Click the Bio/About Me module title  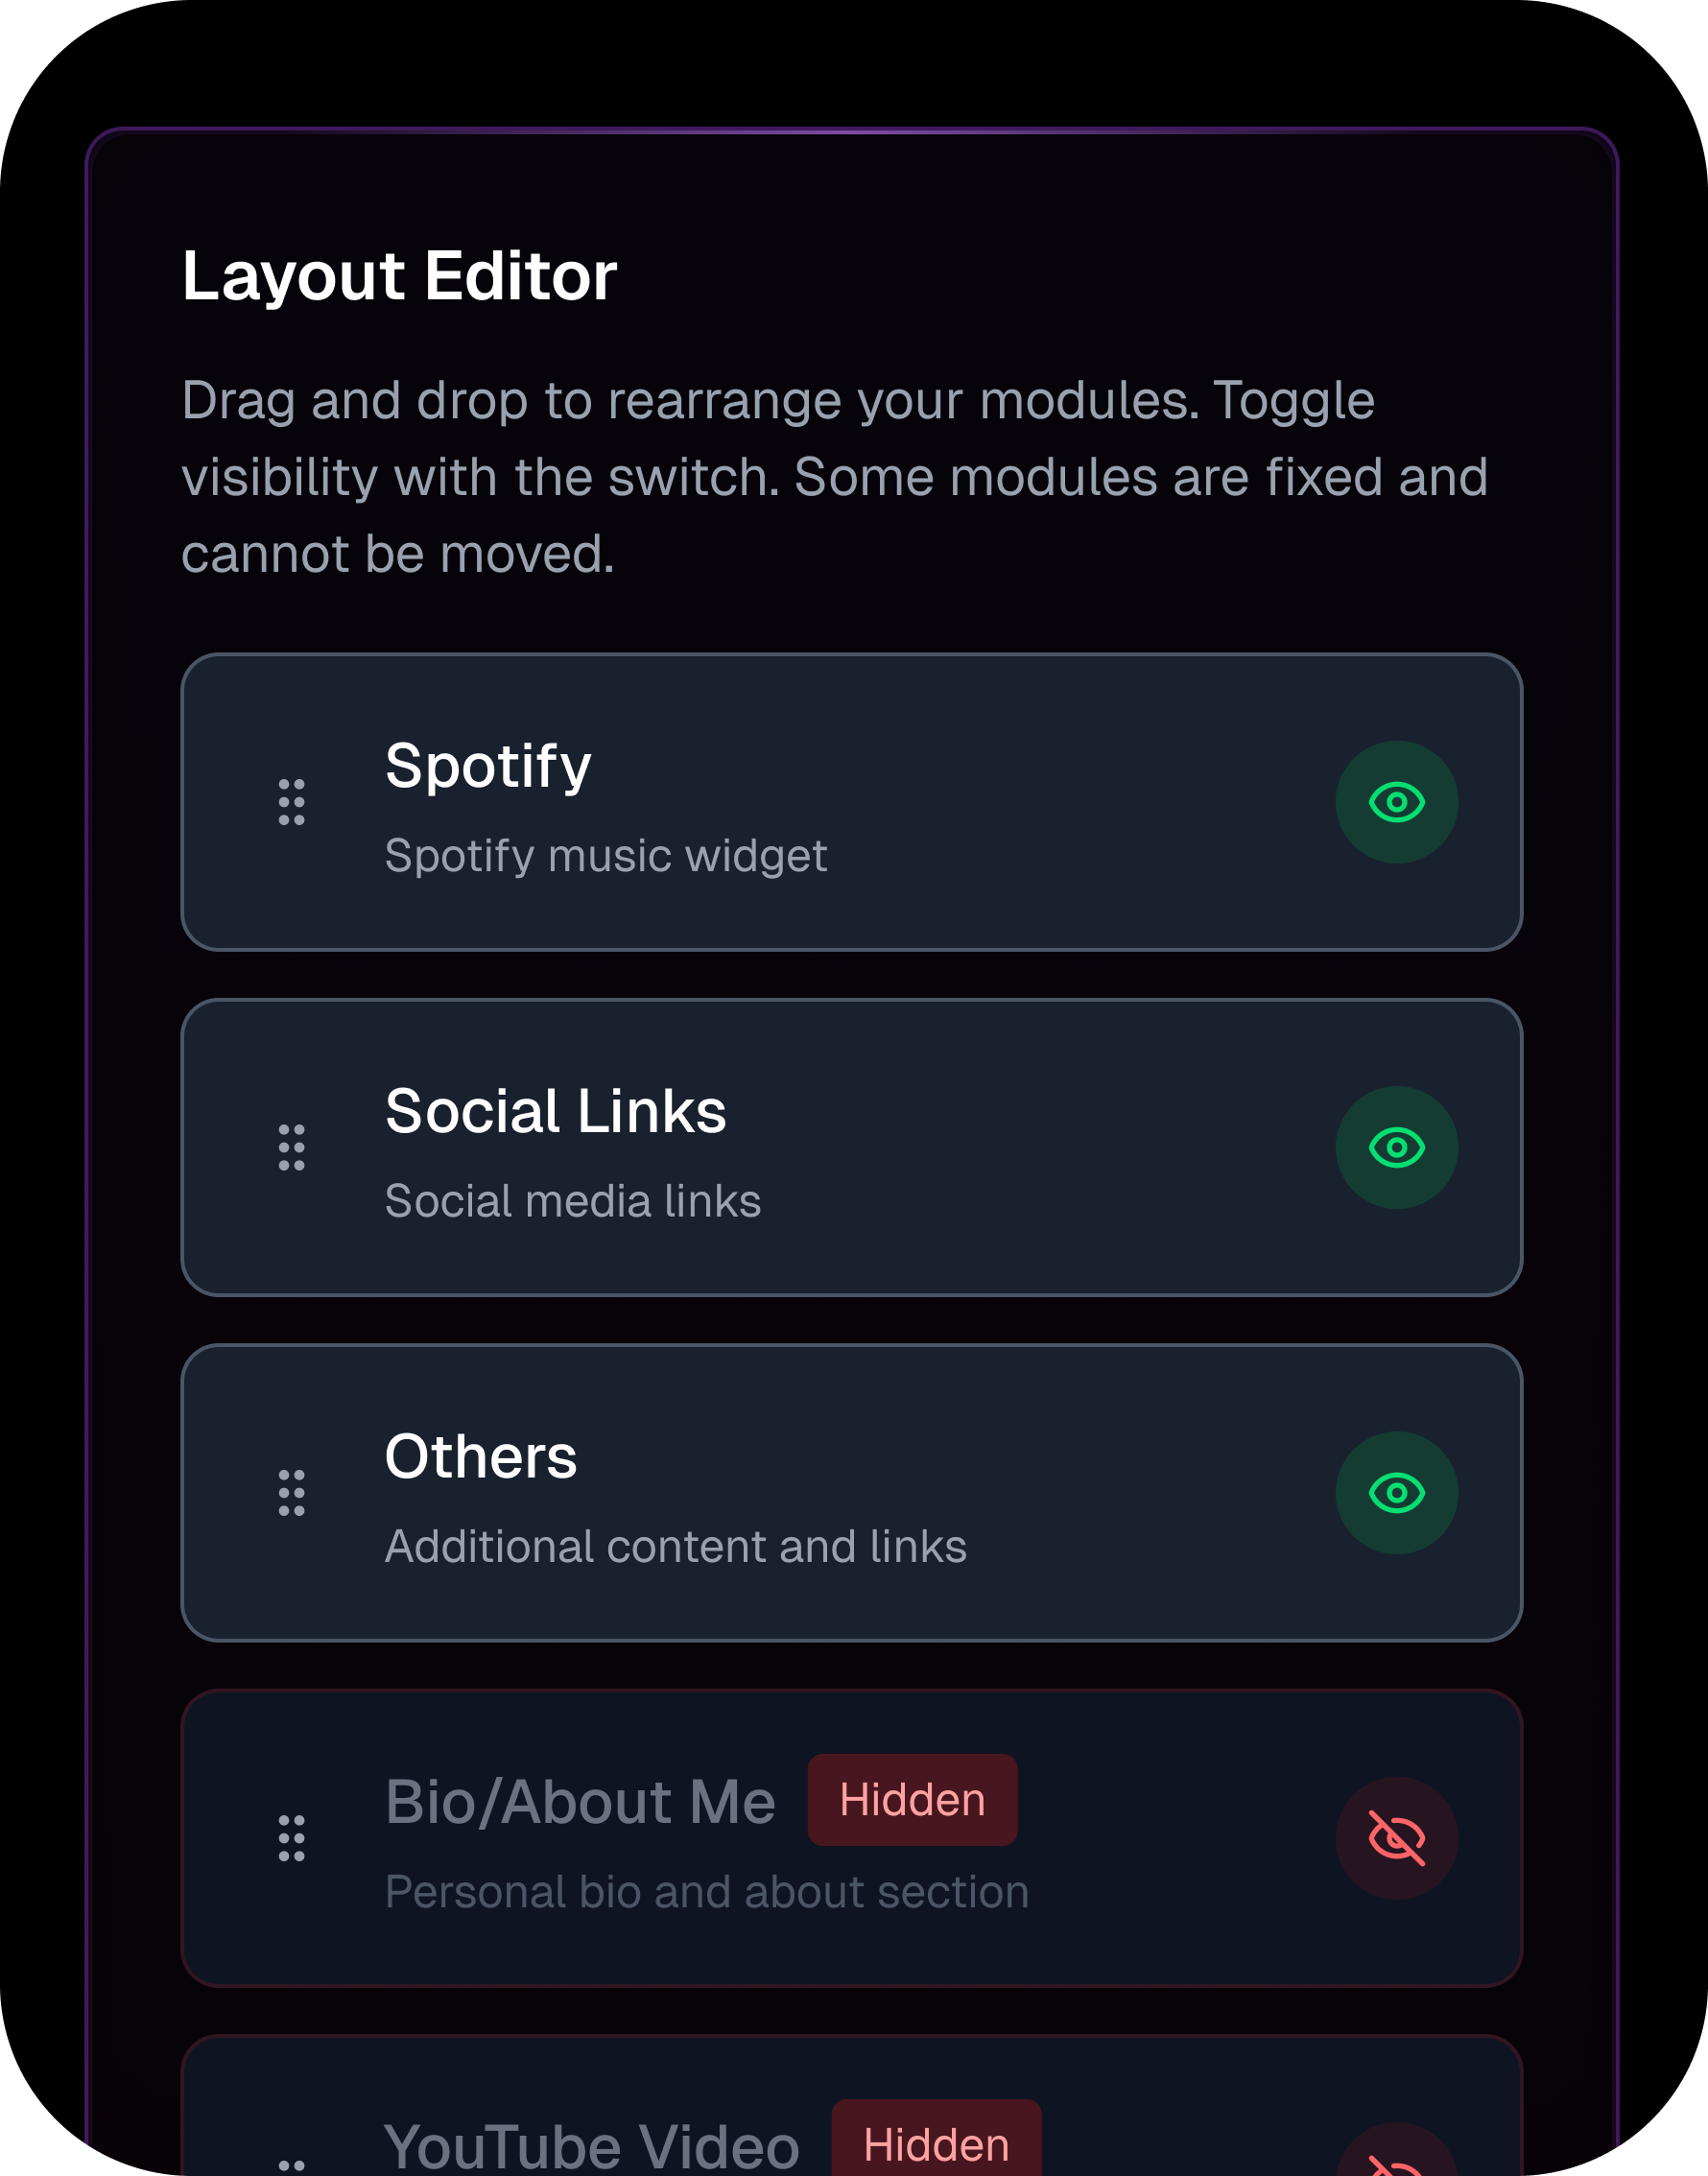tap(580, 1802)
